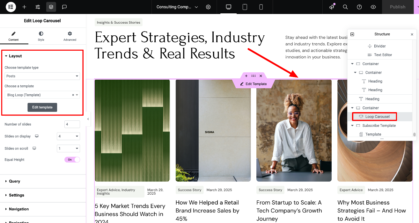Click the SIGMA building post thumbnail
The image size is (419, 223).
click(x=213, y=131)
